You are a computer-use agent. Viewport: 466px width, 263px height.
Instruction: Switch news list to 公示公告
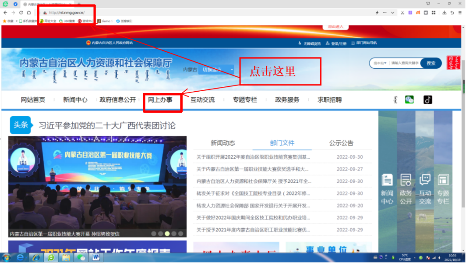[x=342, y=143]
